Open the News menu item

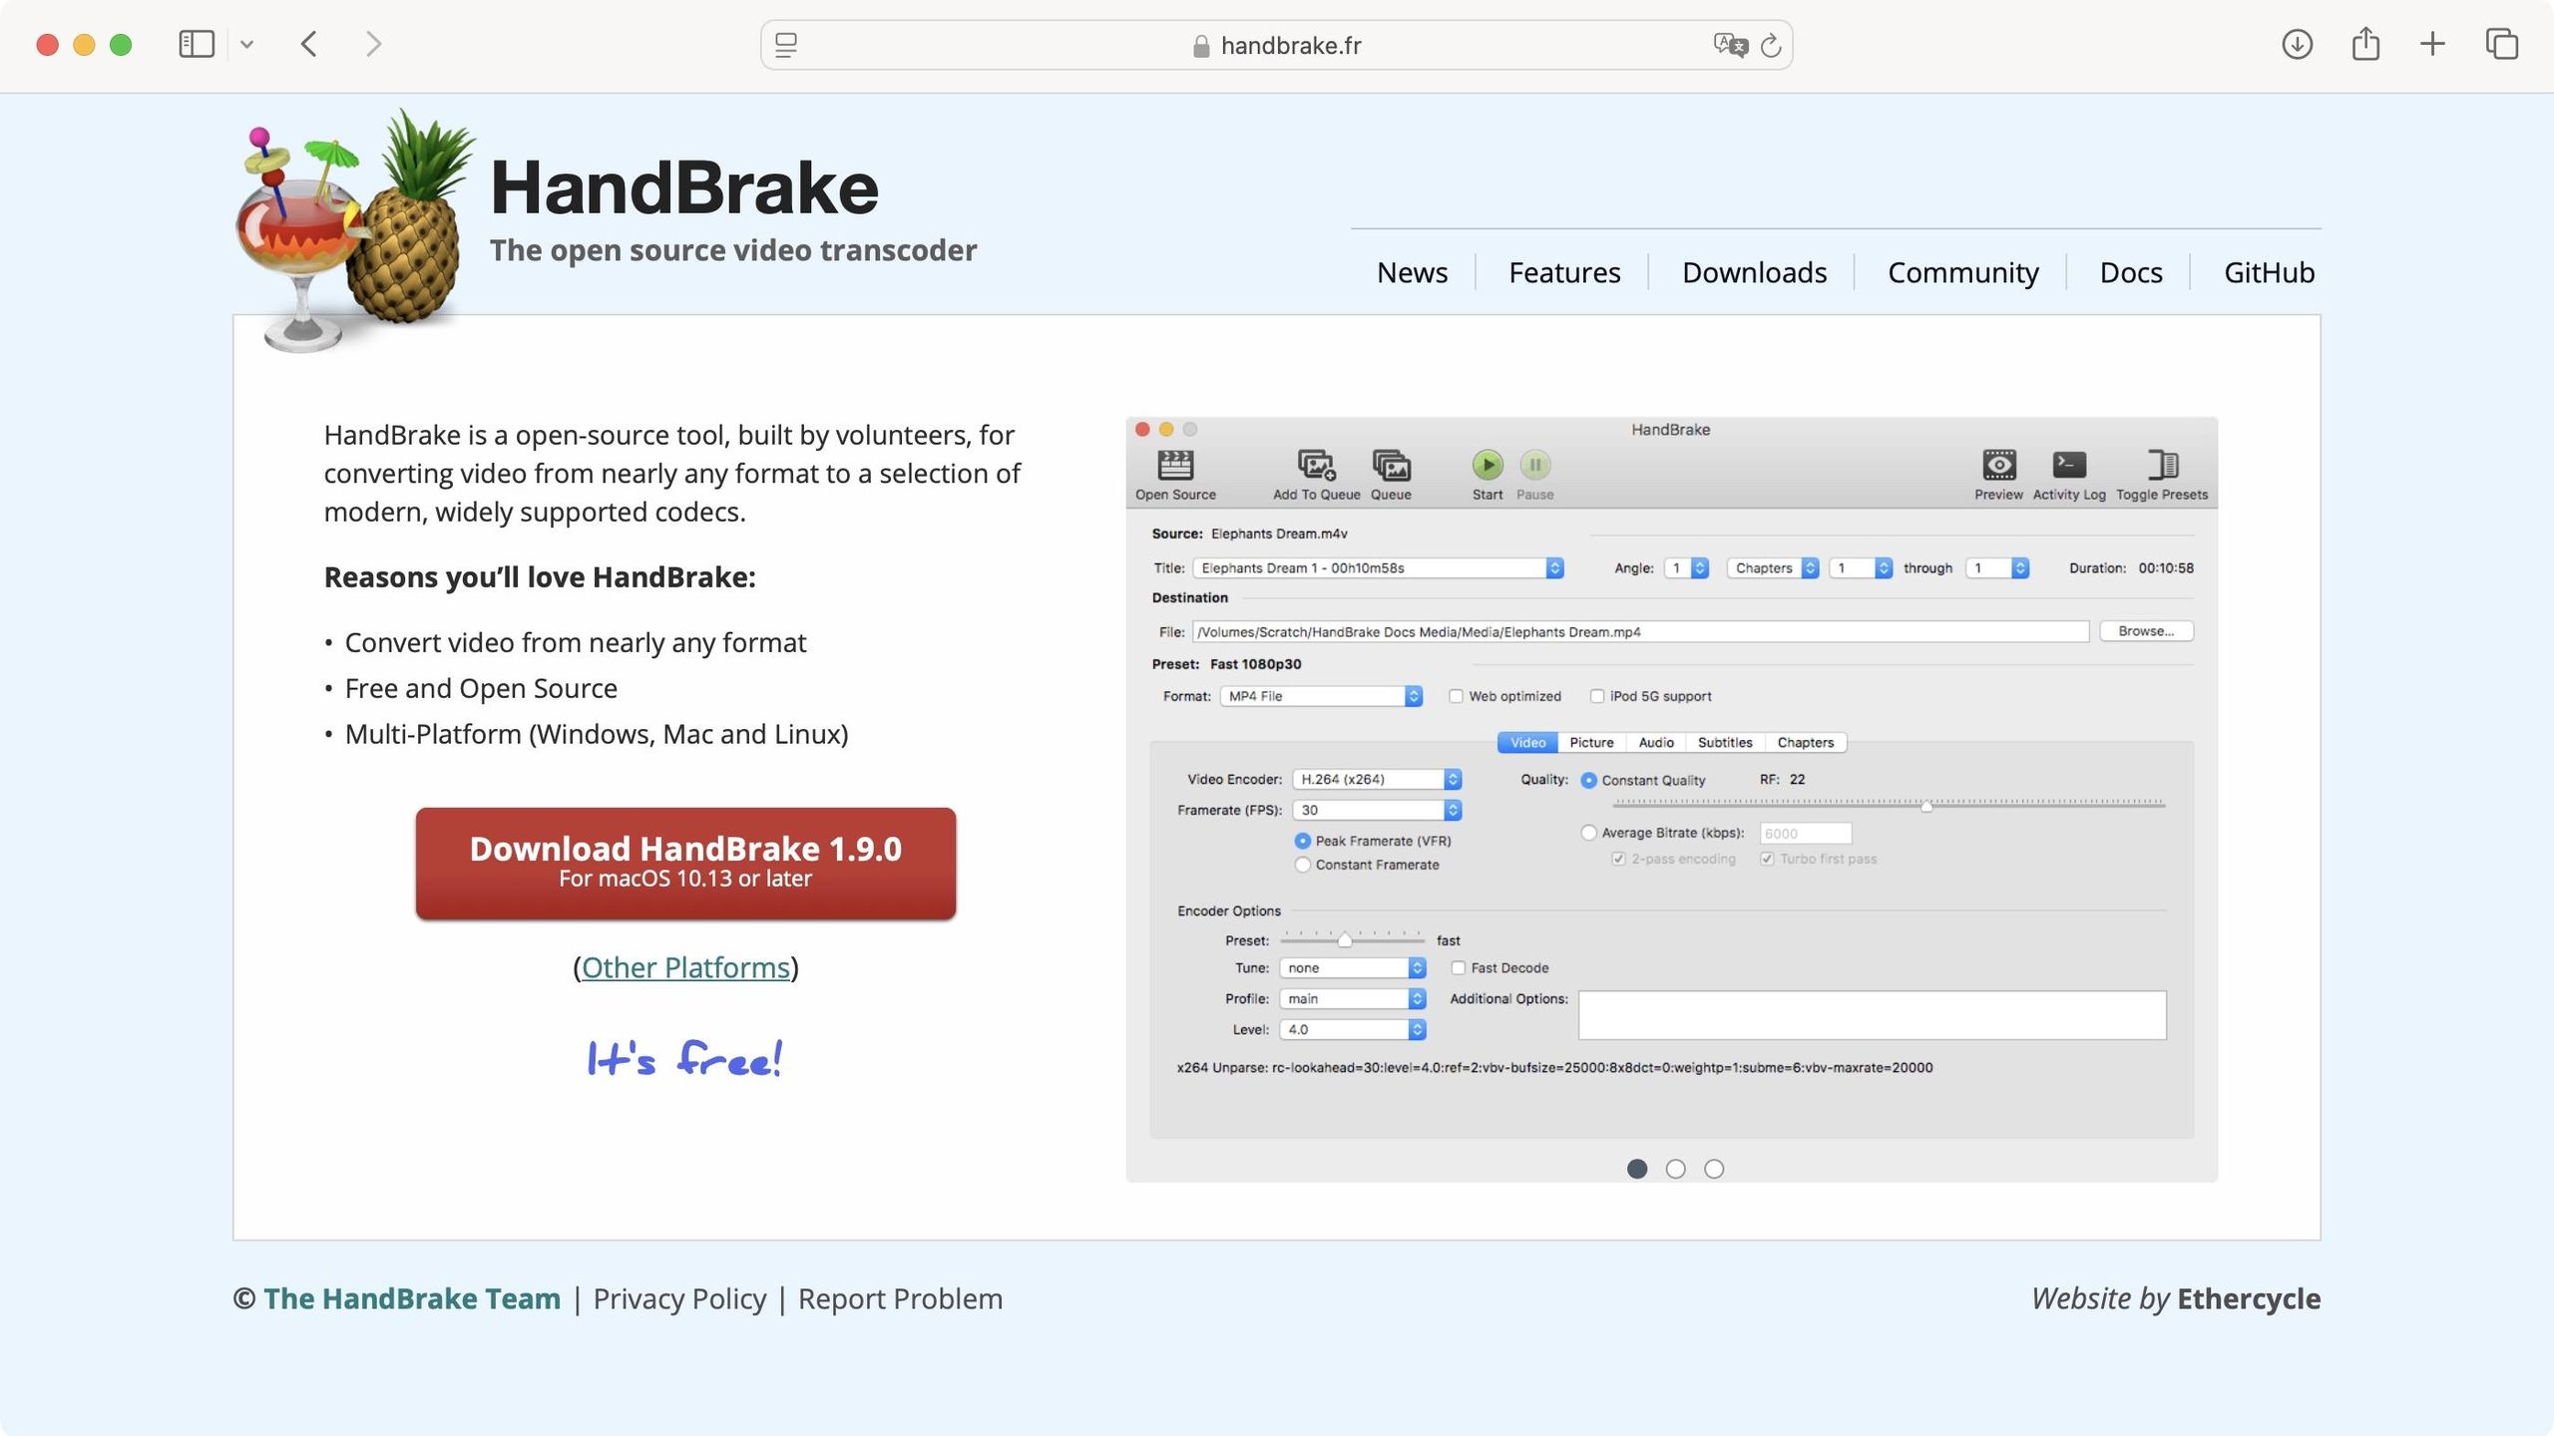1412,272
